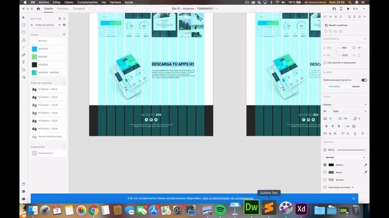Go to XD Home screen icon
Screen dimensions: 389x218
pyautogui.click(x=38, y=8)
